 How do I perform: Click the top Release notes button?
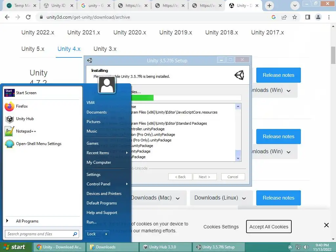coord(278,75)
